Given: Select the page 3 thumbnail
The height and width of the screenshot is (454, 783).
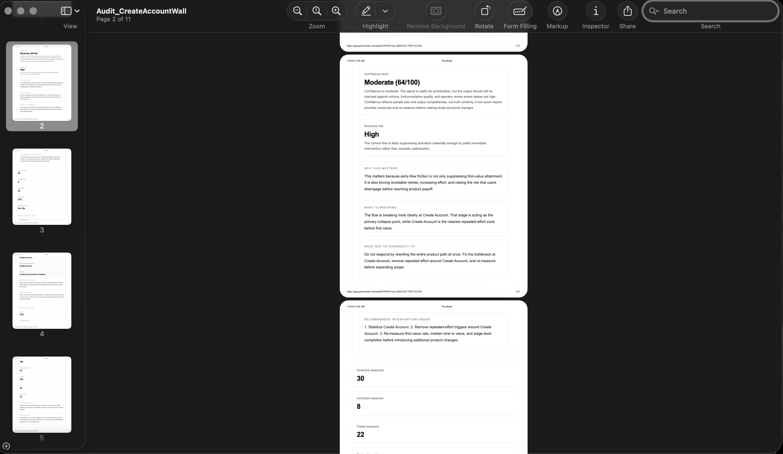Looking at the screenshot, I should [x=42, y=187].
